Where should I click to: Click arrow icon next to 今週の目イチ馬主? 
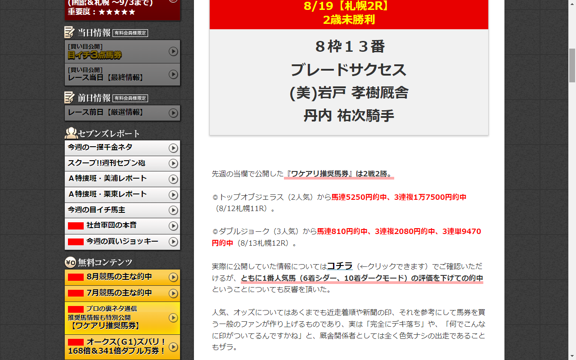(173, 211)
